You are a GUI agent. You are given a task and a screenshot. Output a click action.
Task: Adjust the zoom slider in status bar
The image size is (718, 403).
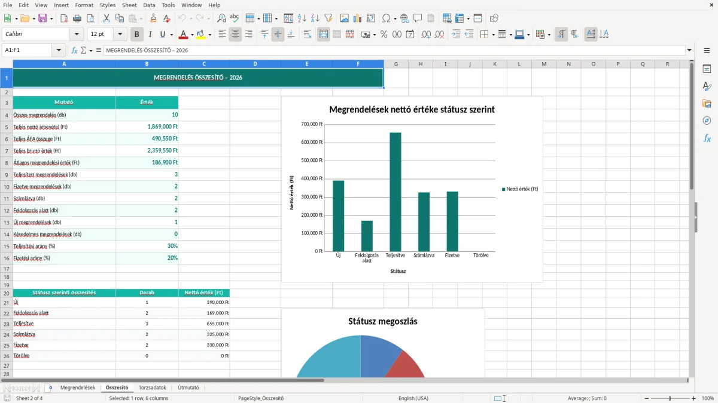click(670, 398)
